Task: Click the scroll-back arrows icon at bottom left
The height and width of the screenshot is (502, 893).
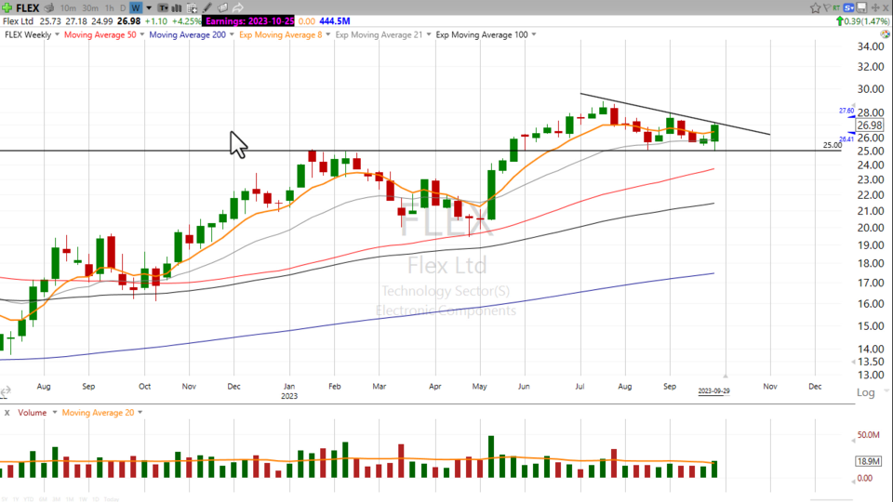Action: tap(6, 392)
